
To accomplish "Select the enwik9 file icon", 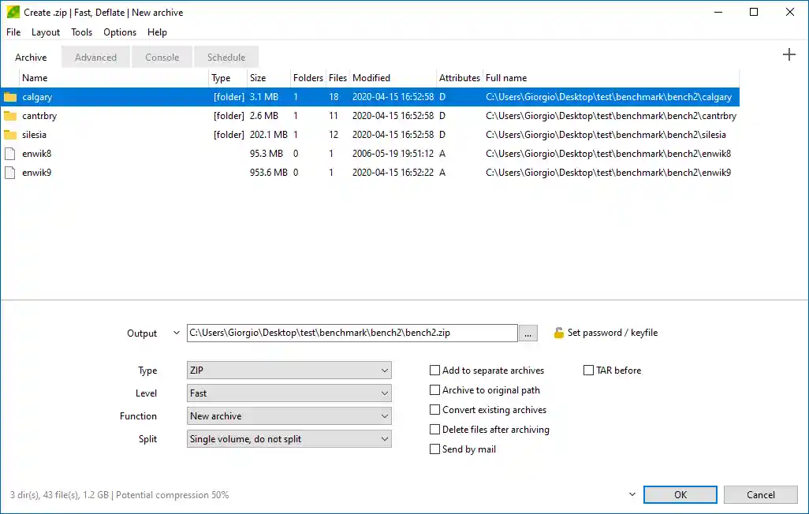I will click(10, 172).
